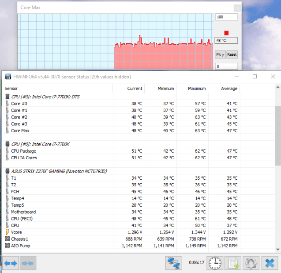Open sensor settings gear icon

[251, 263]
